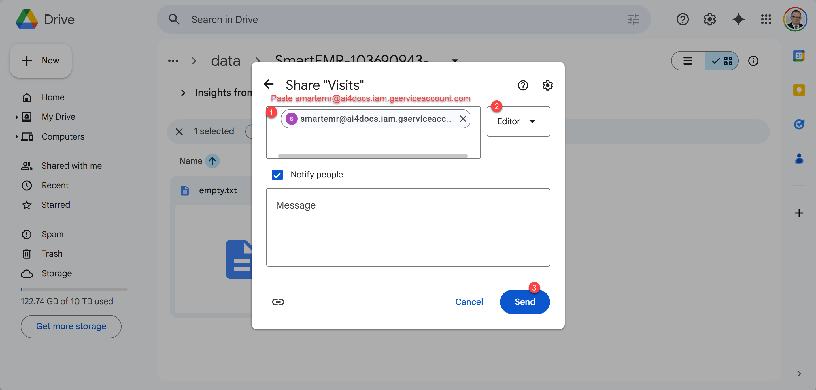Click the Send button
The height and width of the screenshot is (390, 816).
(524, 302)
